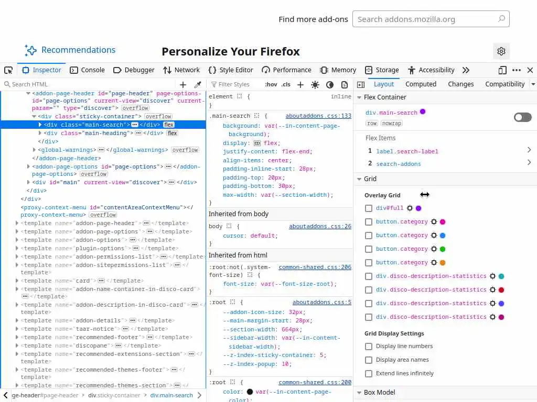Click the magnifier in the addons search box

click(501, 19)
